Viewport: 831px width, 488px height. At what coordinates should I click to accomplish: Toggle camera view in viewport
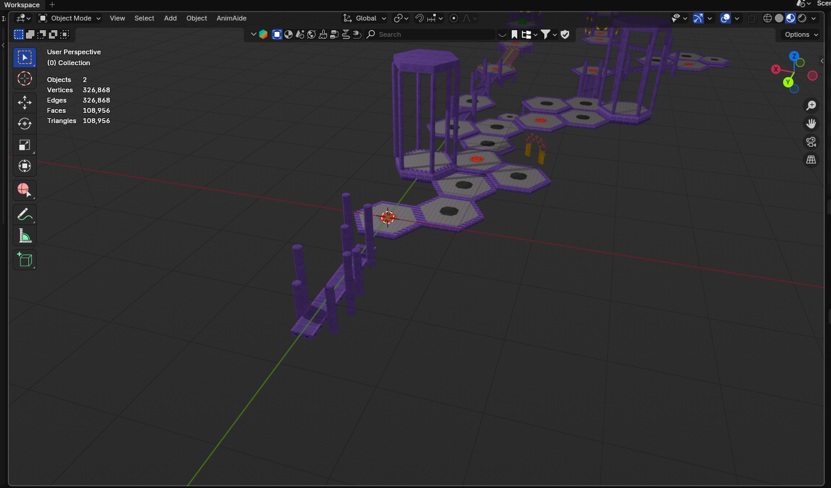811,142
